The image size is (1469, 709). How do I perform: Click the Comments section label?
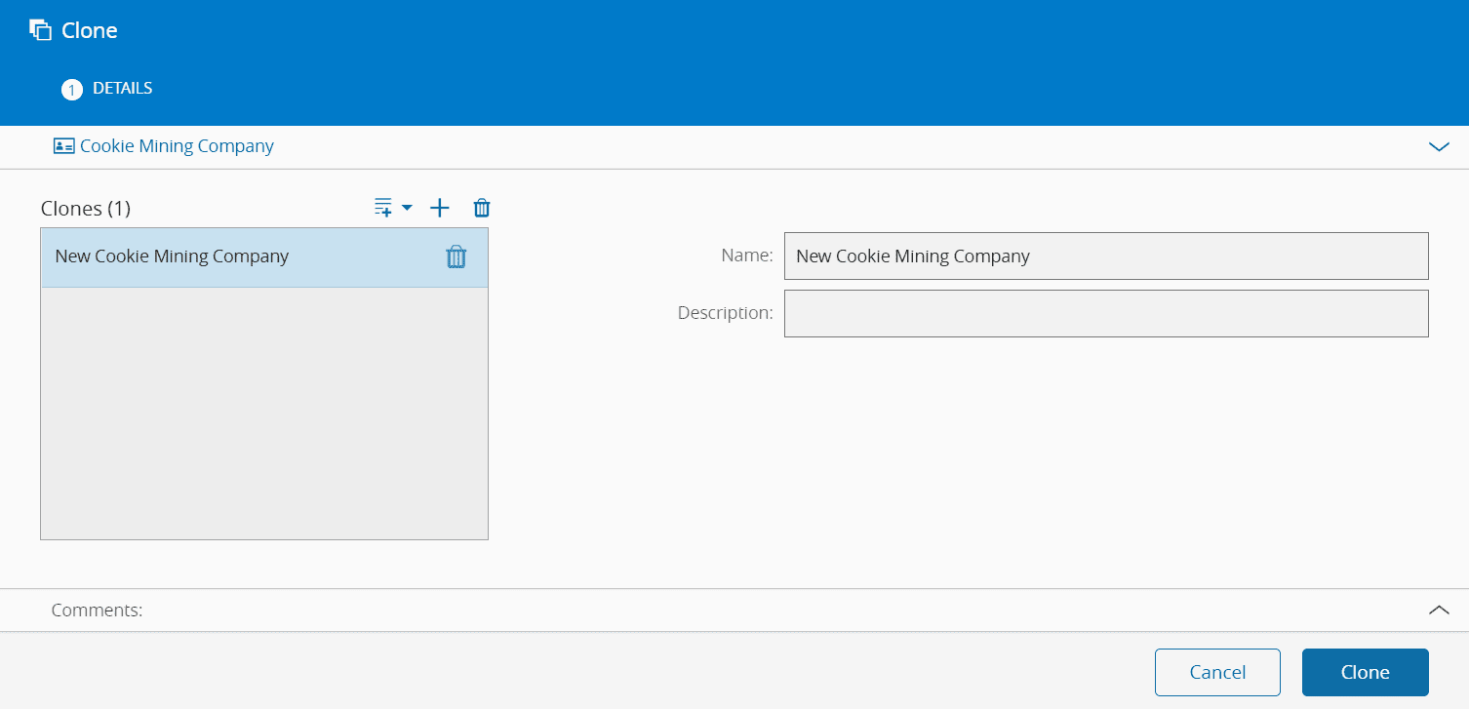tap(97, 611)
